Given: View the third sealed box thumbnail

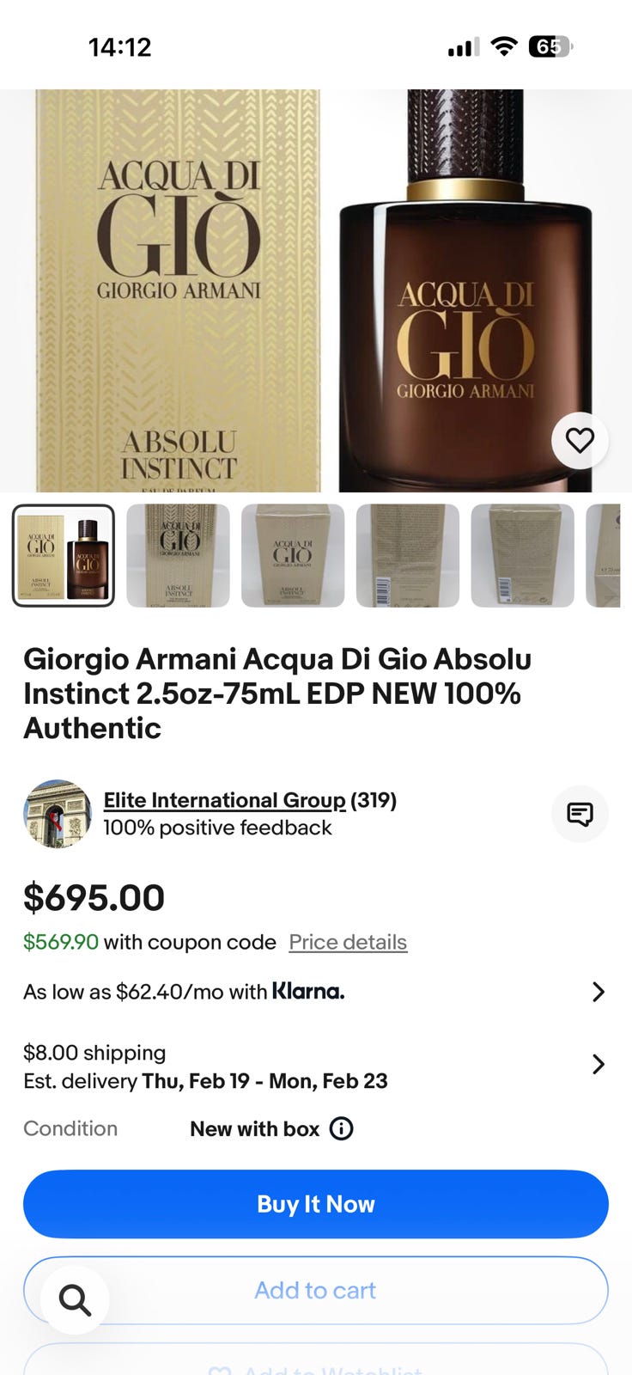Looking at the screenshot, I should [x=293, y=555].
